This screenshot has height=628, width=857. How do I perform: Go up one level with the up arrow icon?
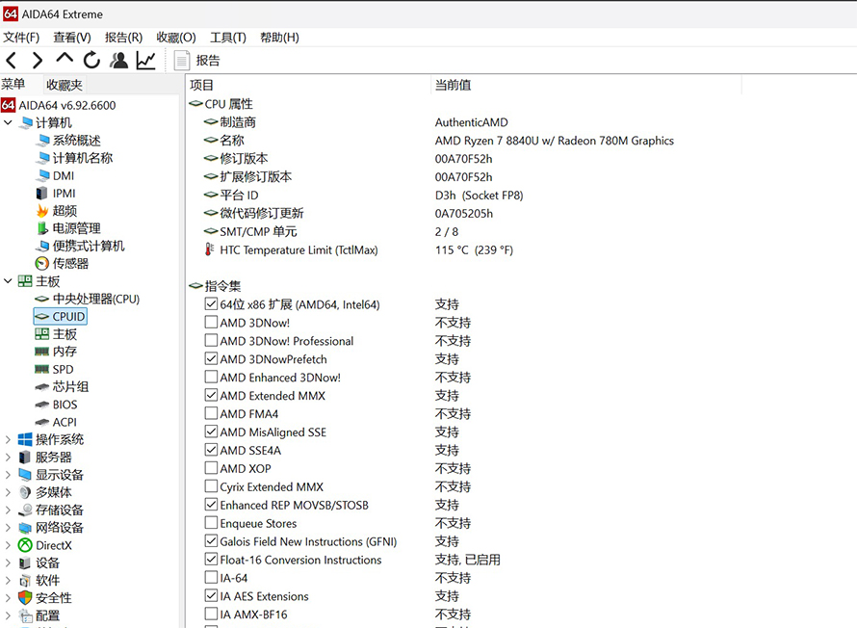tap(65, 58)
